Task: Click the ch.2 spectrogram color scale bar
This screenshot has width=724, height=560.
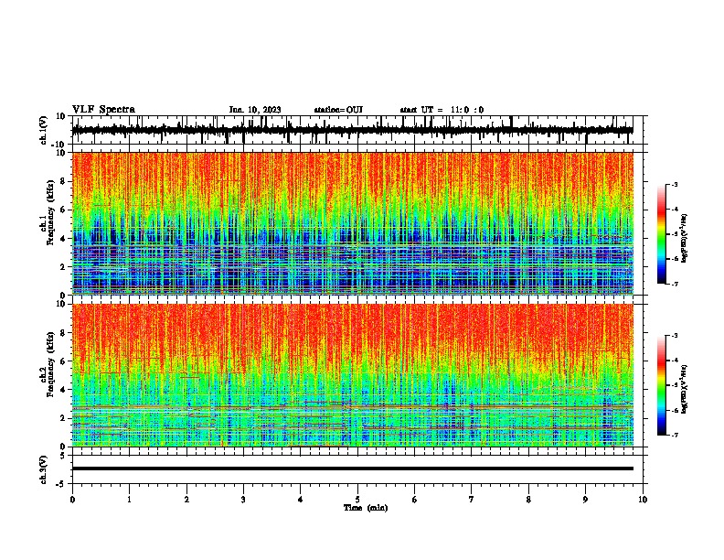Action: click(662, 385)
